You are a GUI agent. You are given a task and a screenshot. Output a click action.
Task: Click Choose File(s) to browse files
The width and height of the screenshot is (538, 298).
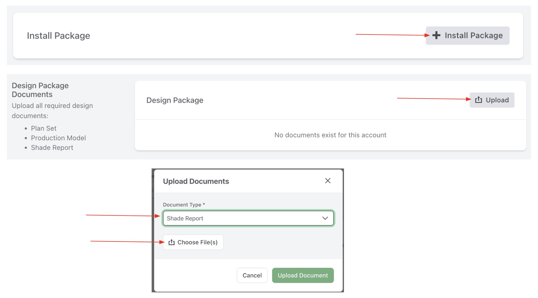193,242
